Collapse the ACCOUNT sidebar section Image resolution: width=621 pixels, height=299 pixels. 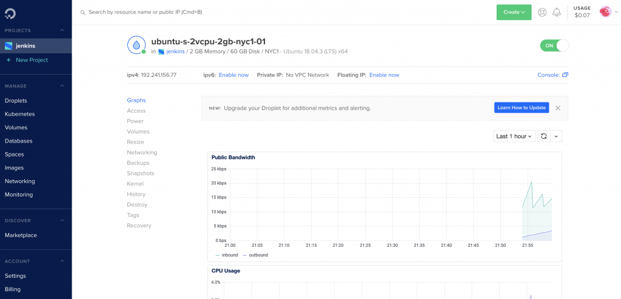[62, 261]
